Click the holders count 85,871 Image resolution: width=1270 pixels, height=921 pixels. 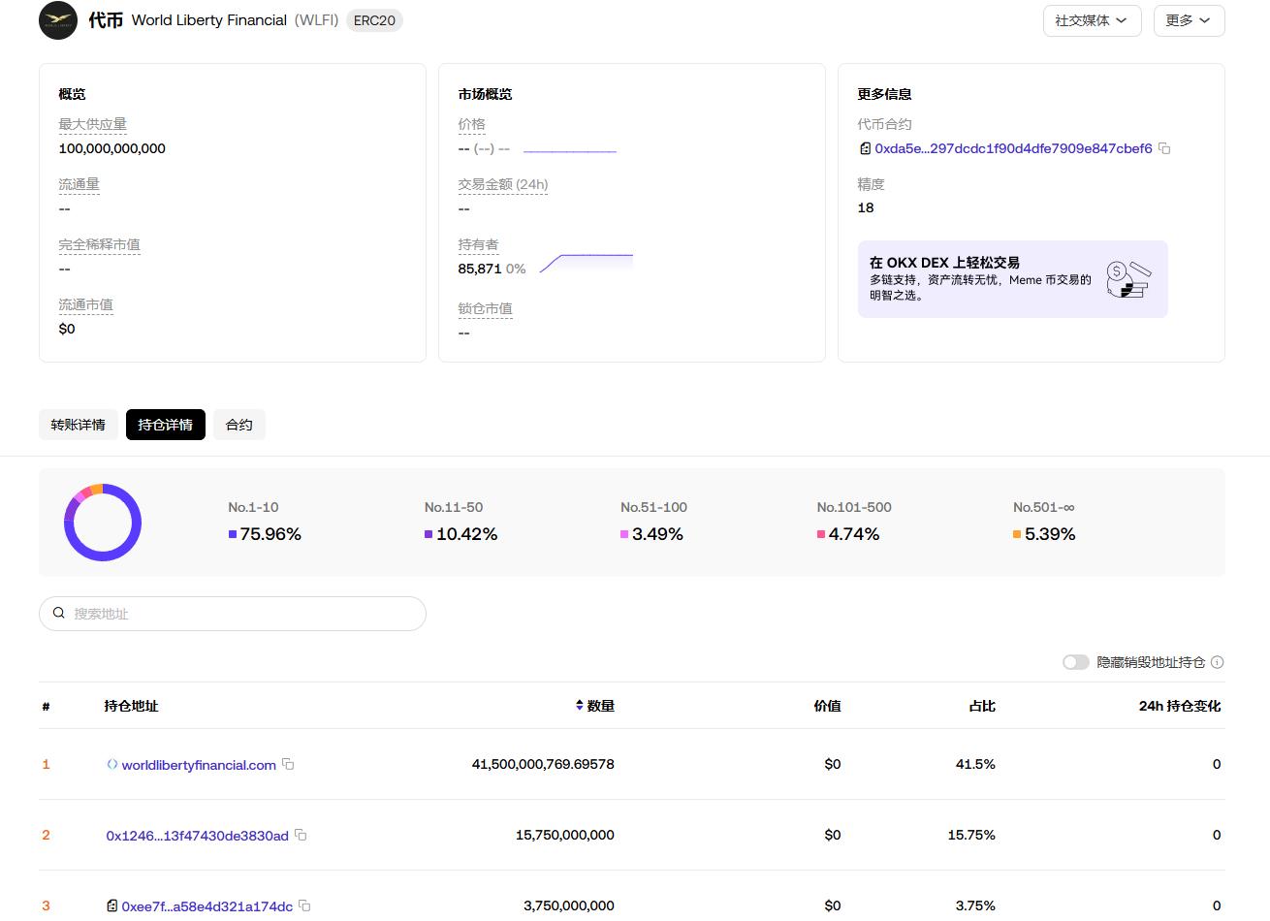(480, 269)
